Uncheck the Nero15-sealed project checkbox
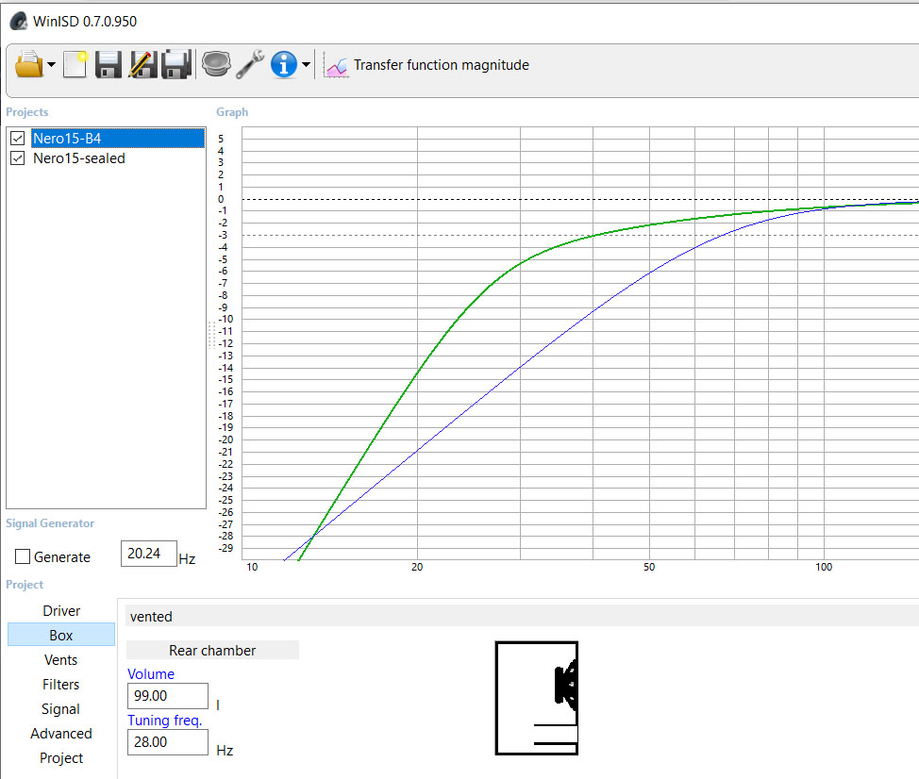The width and height of the screenshot is (919, 779). coord(18,158)
